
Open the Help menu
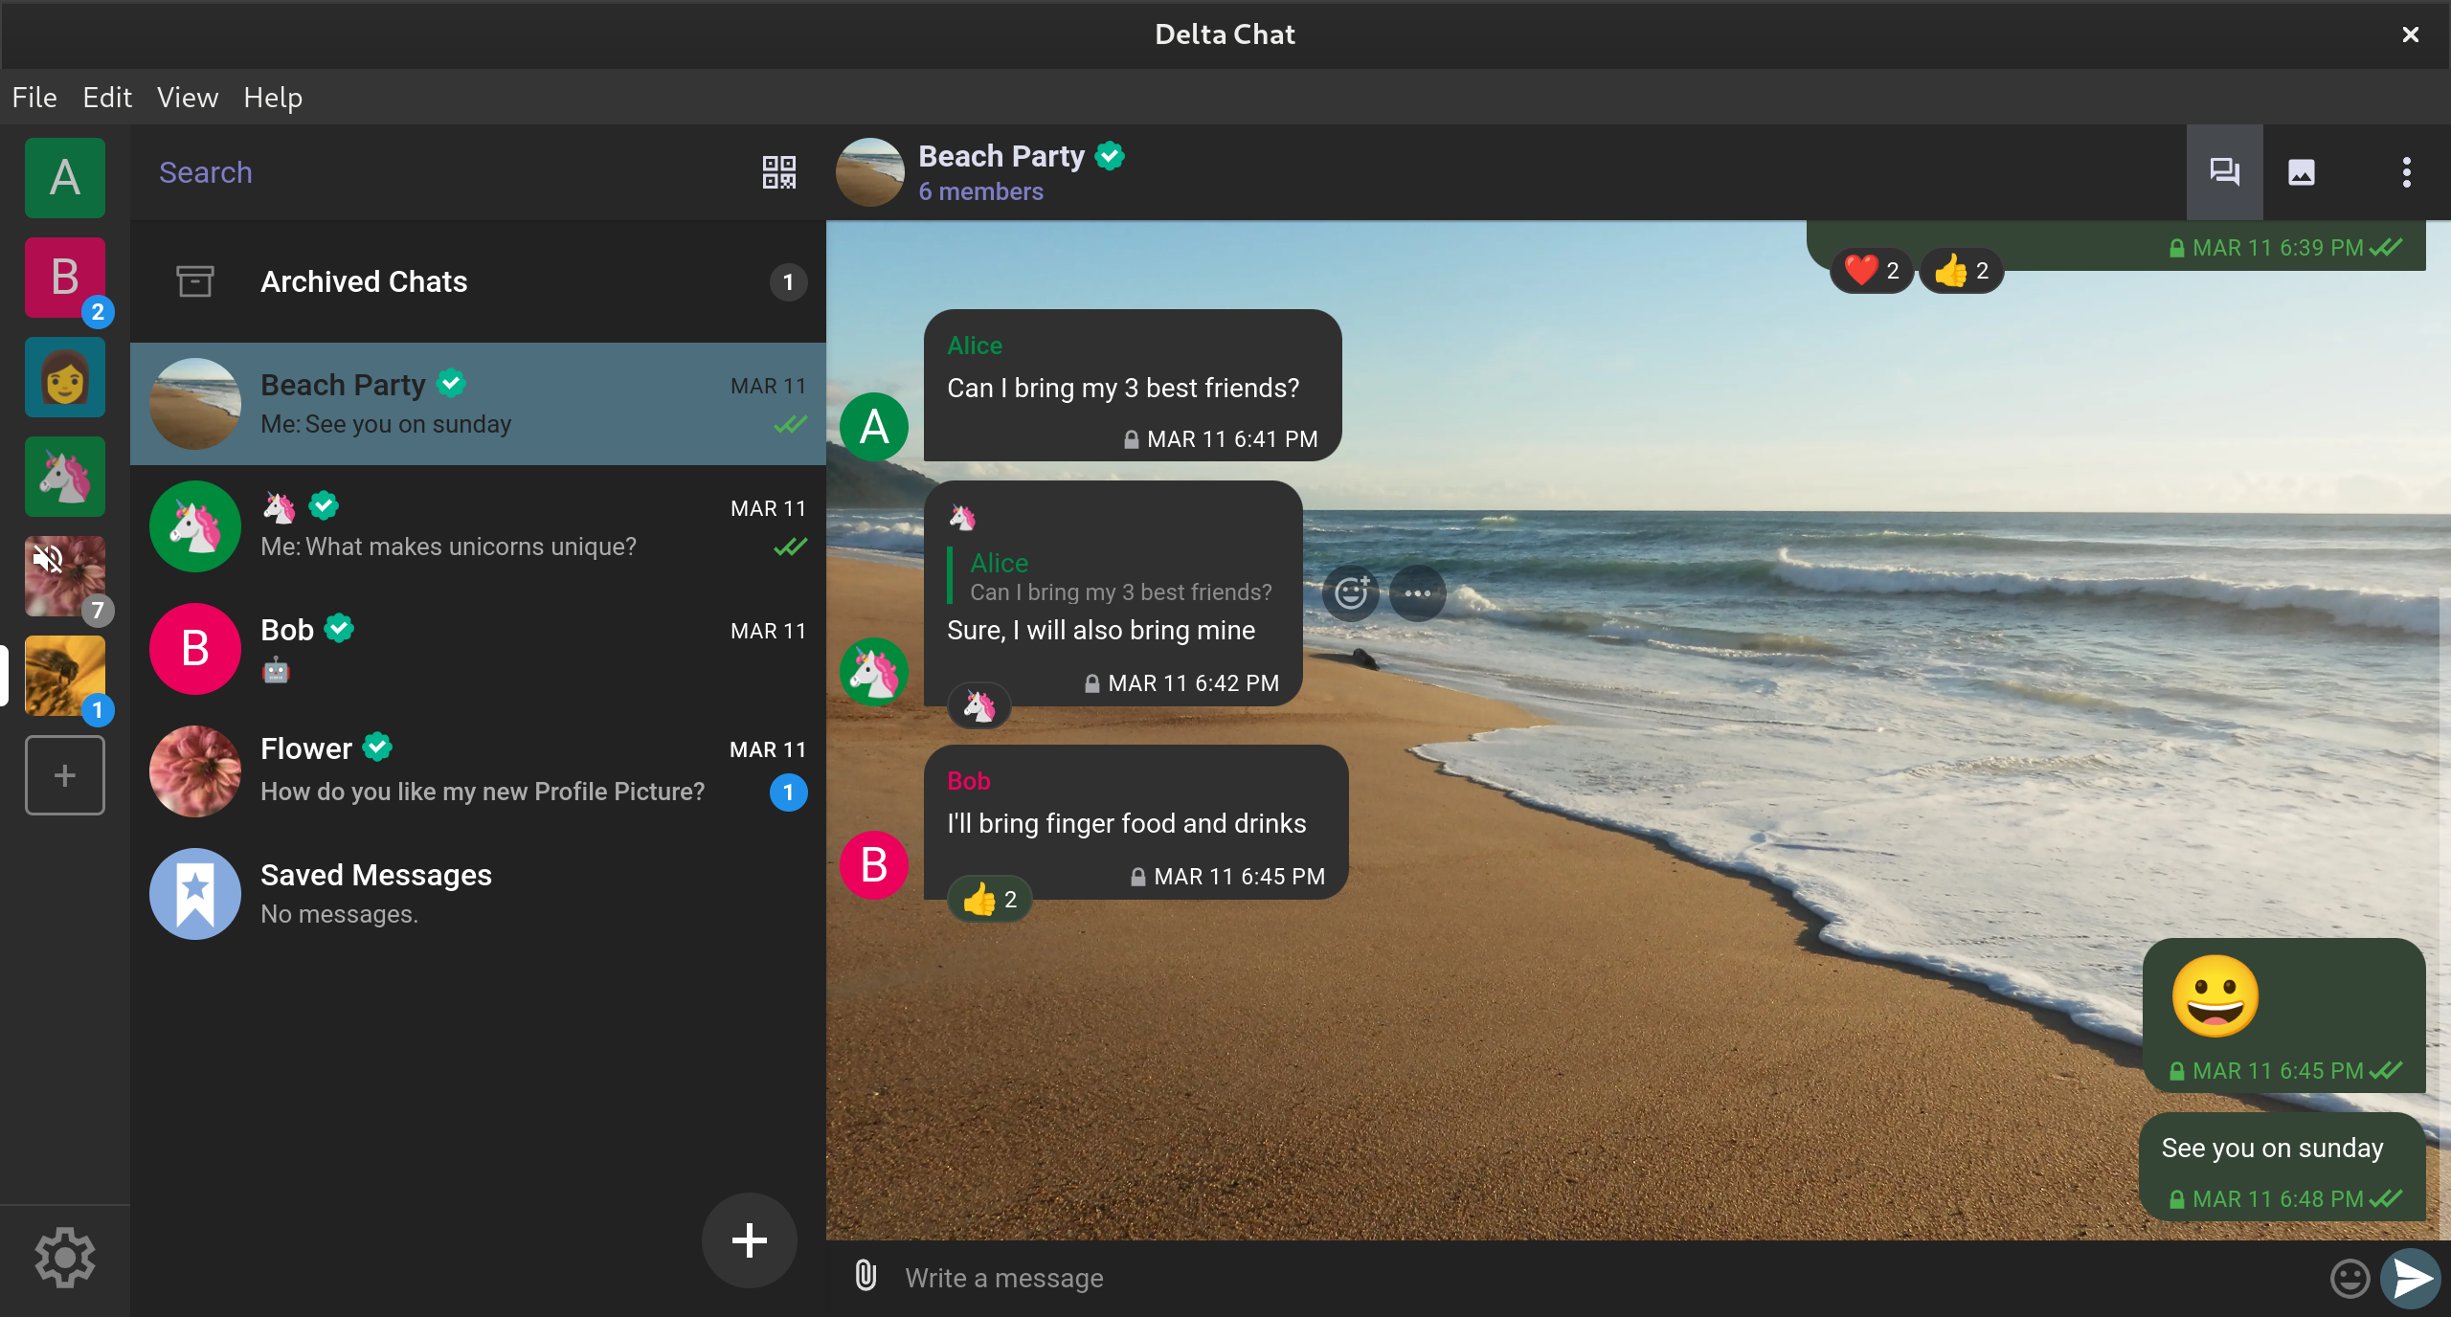point(272,98)
